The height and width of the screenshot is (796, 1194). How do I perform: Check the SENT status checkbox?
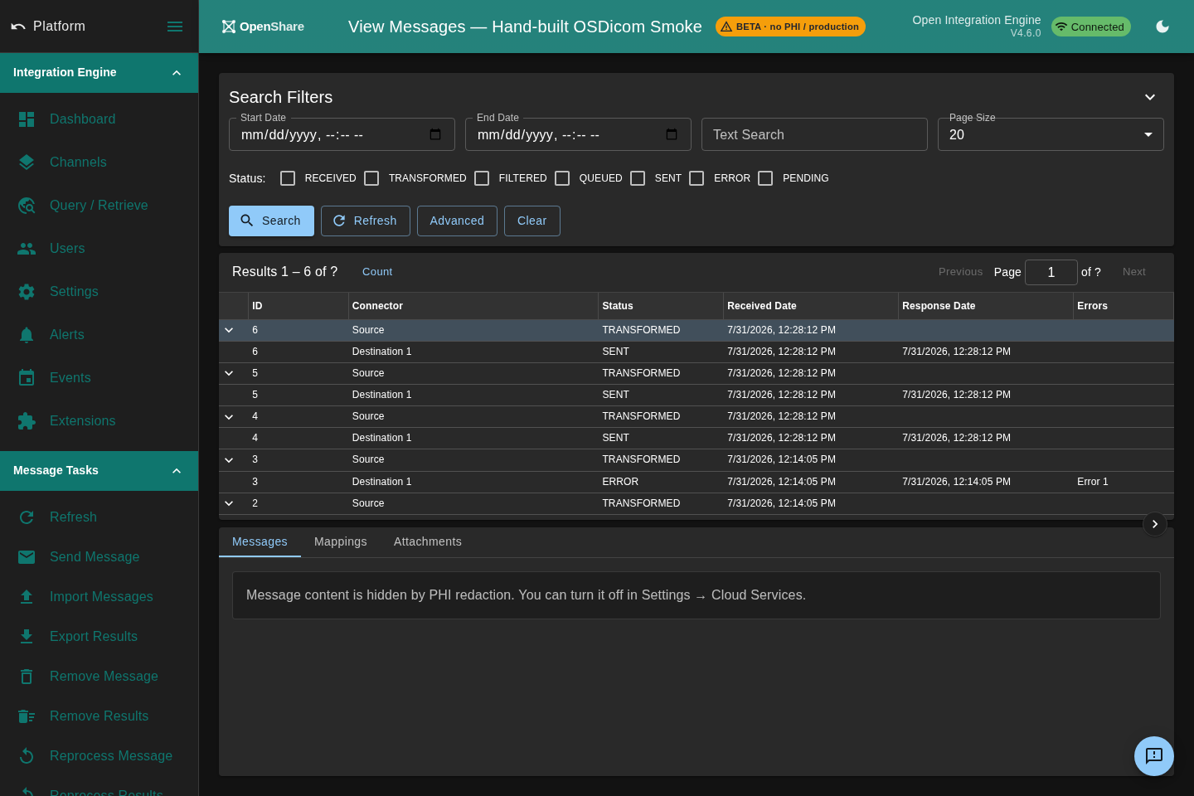tap(638, 178)
